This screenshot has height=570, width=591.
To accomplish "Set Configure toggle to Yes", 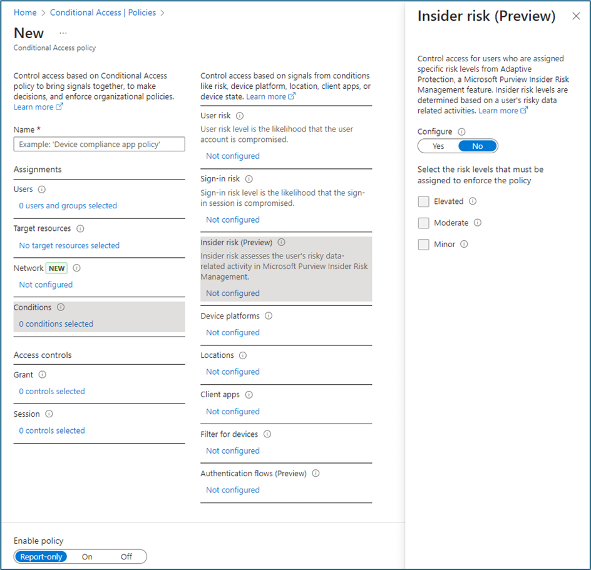I will click(x=438, y=146).
